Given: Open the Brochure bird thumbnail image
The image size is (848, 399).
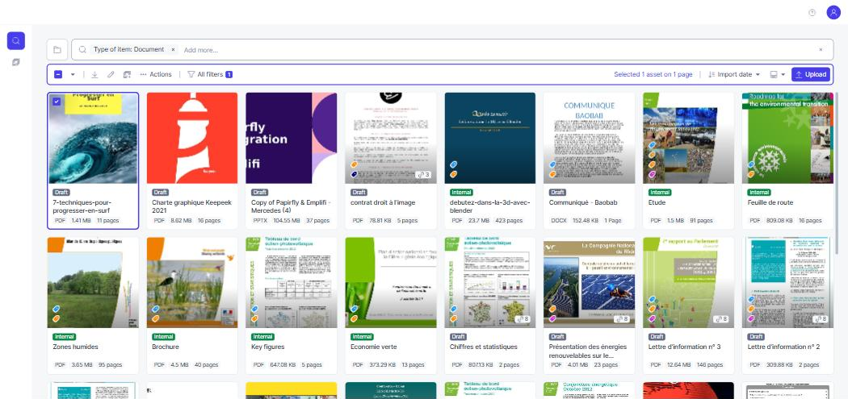Looking at the screenshot, I should (192, 282).
